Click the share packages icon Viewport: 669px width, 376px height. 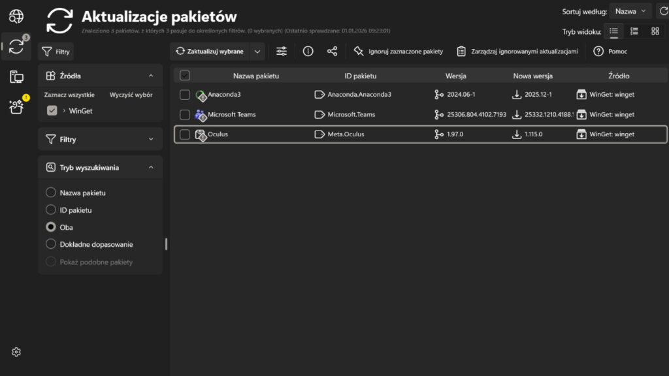click(334, 51)
